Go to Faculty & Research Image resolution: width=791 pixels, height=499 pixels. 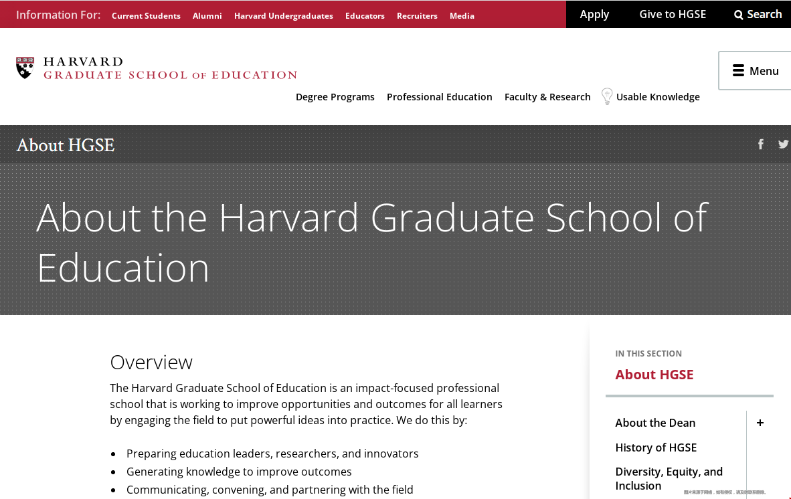[547, 97]
